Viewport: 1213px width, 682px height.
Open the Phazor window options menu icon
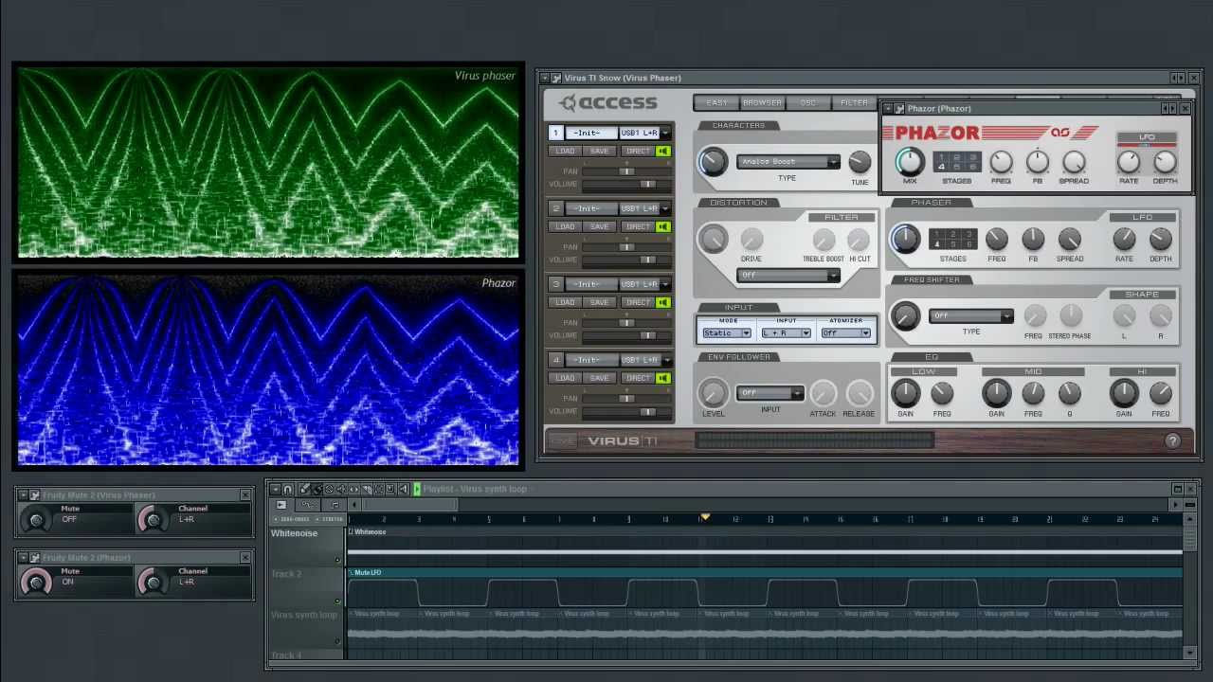[888, 109]
